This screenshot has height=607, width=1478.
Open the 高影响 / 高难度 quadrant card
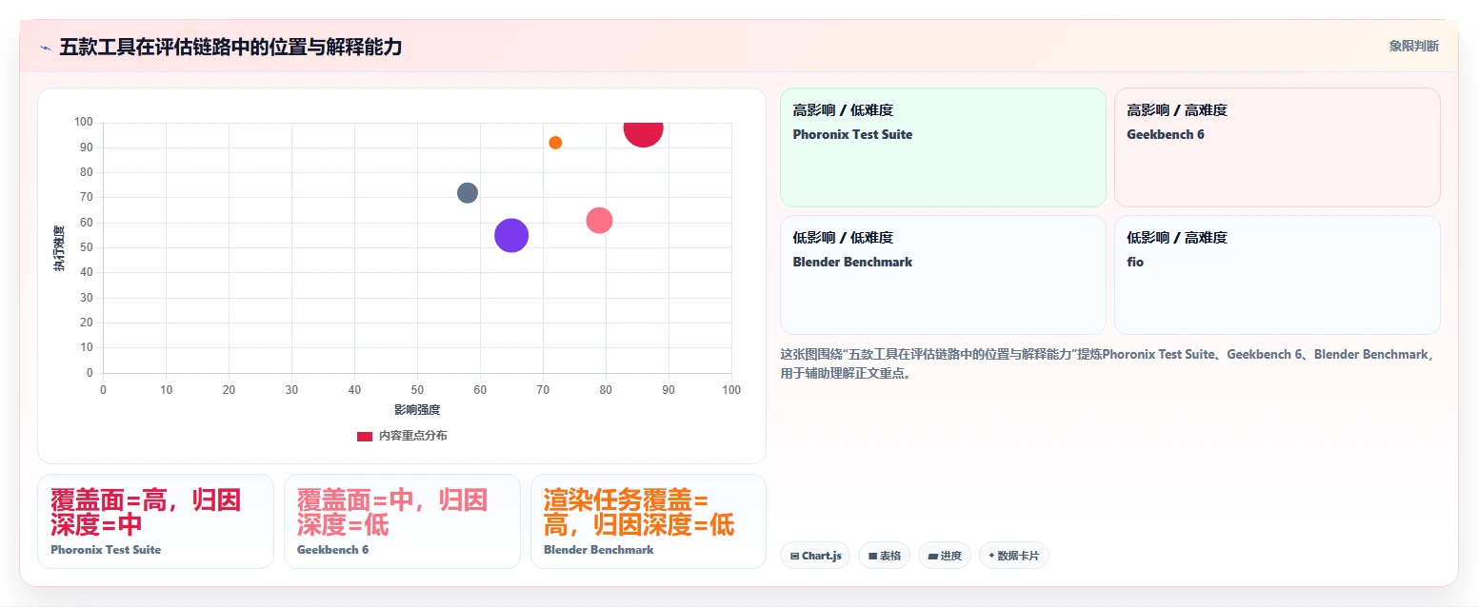point(1277,147)
